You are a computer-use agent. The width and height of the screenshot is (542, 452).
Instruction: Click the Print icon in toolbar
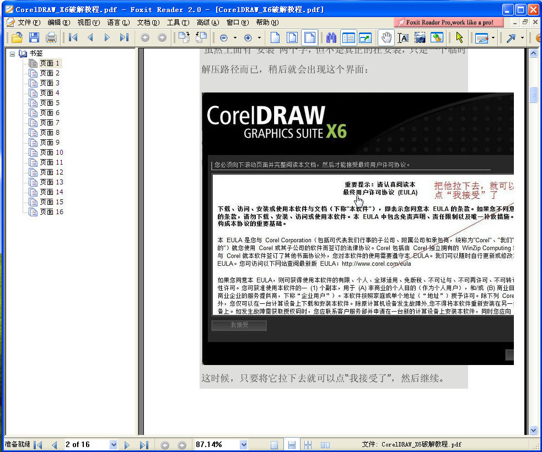click(x=51, y=37)
